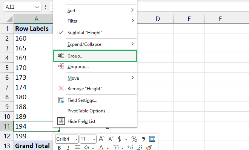The image size is (249, 150).
Task: Apply Accounting Number Format dollar icon
Action: click(119, 139)
